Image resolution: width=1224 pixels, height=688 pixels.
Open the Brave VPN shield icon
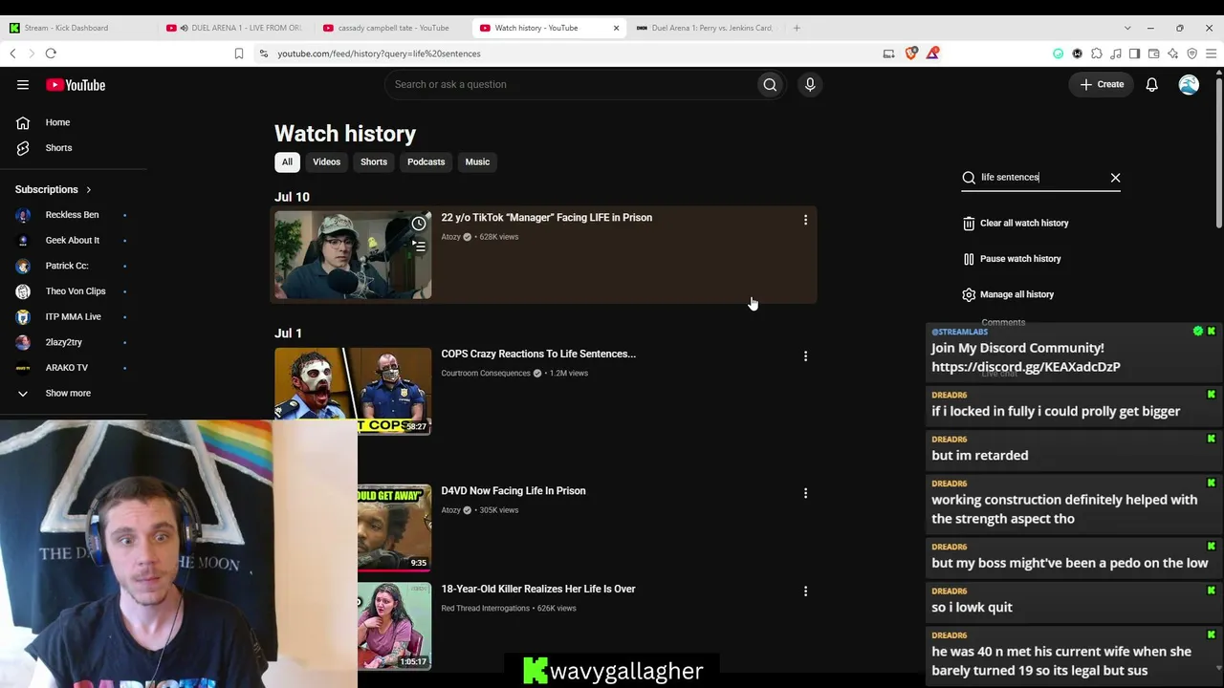coord(1191,54)
